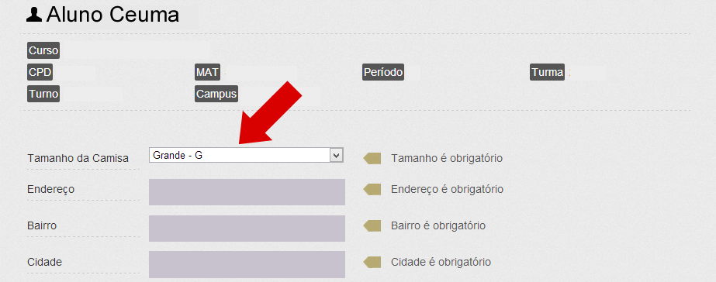The height and width of the screenshot is (282, 716).
Task: Focus the Bairro input field
Action: click(247, 229)
